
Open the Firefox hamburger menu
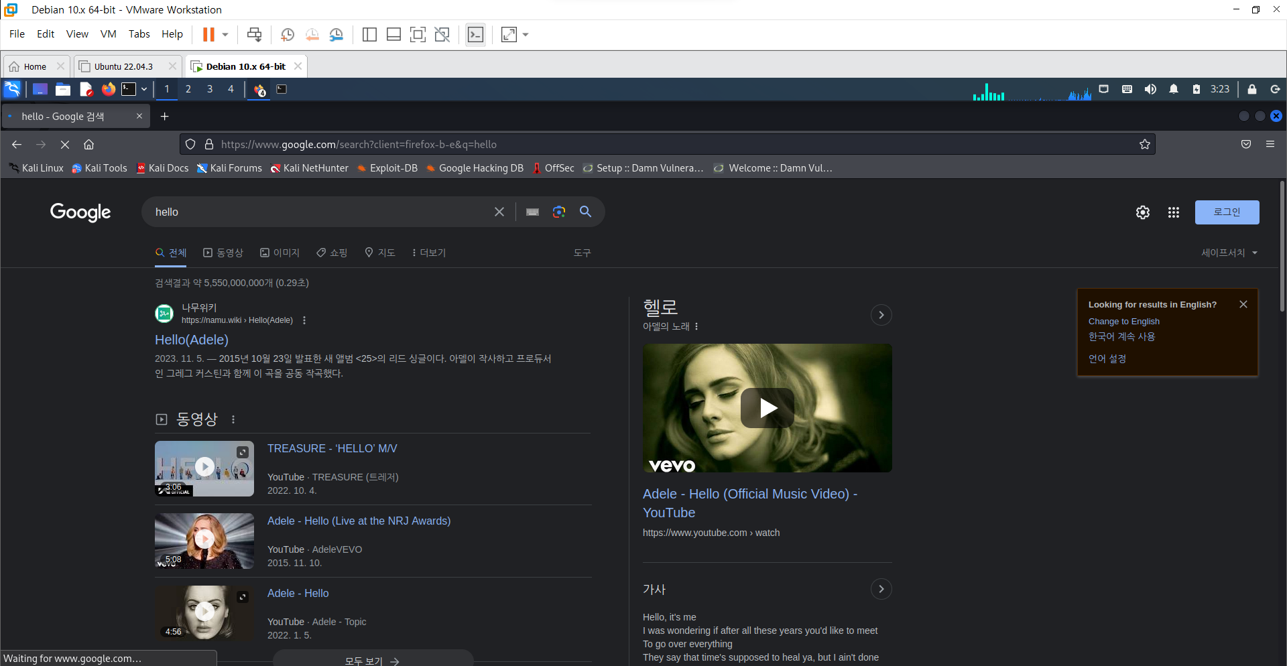click(x=1270, y=144)
